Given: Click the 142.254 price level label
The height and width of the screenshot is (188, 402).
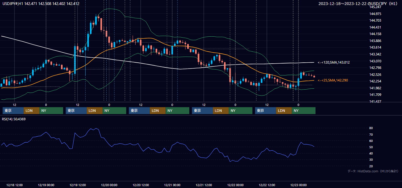Looking at the screenshot, I should pyautogui.click(x=375, y=81).
